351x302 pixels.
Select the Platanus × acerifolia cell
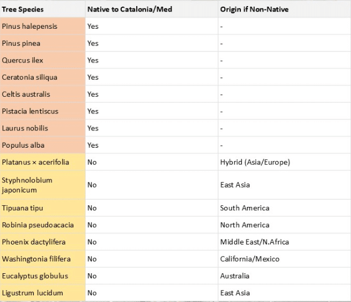tap(35, 162)
